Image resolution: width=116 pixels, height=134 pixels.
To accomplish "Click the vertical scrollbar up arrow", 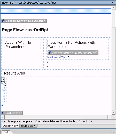I will (113, 8).
